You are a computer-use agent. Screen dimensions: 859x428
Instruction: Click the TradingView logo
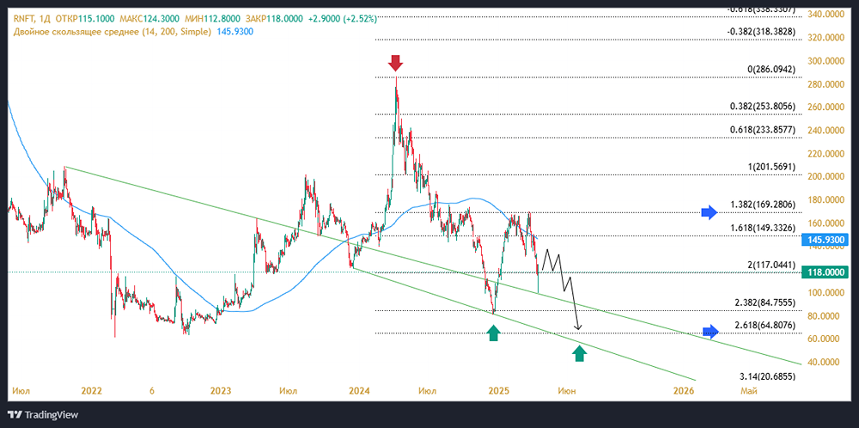click(43, 415)
